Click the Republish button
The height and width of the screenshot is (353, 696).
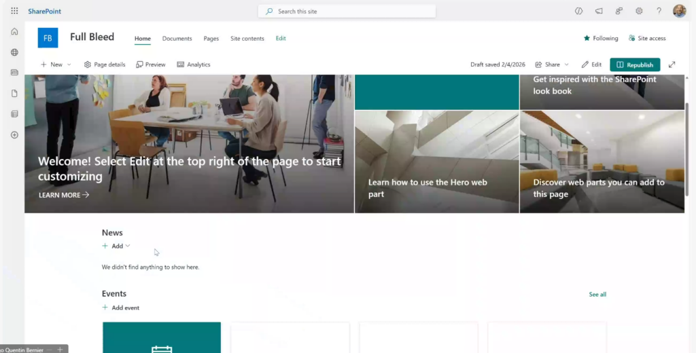[x=635, y=64]
